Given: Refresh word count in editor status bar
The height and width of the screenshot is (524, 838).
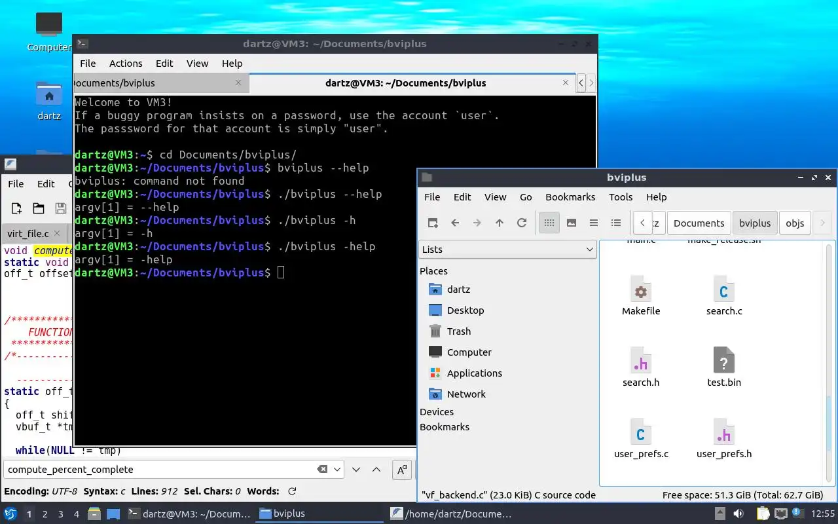Looking at the screenshot, I should pos(292,491).
